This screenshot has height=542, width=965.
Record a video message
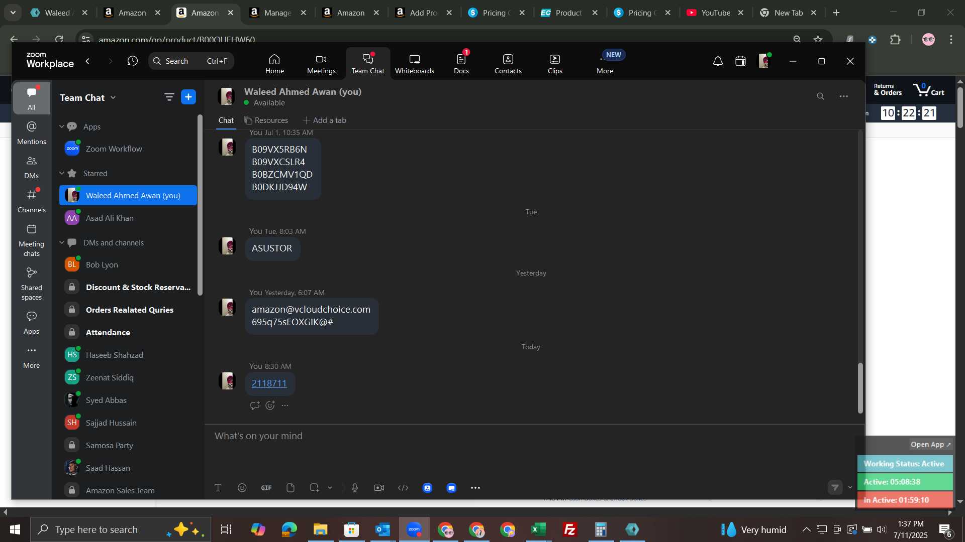(x=379, y=488)
